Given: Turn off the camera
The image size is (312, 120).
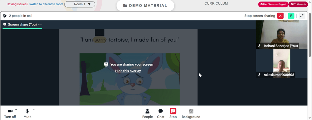Looking at the screenshot, I should pyautogui.click(x=10, y=114).
